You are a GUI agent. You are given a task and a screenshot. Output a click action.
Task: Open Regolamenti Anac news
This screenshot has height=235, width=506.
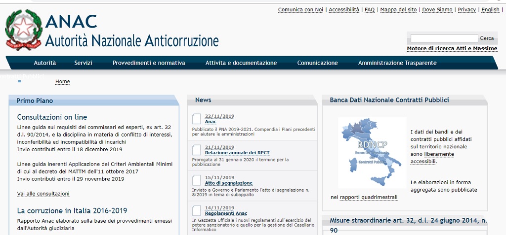point(226,213)
